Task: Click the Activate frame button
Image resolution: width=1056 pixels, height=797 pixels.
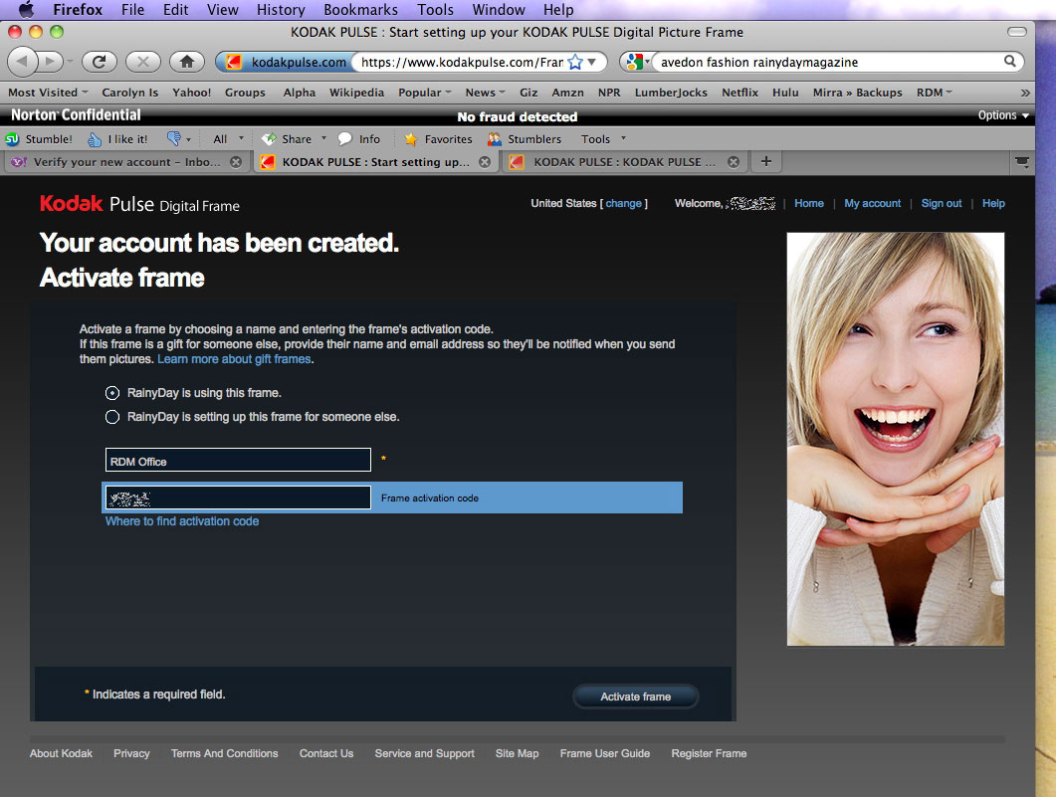Action: 636,697
